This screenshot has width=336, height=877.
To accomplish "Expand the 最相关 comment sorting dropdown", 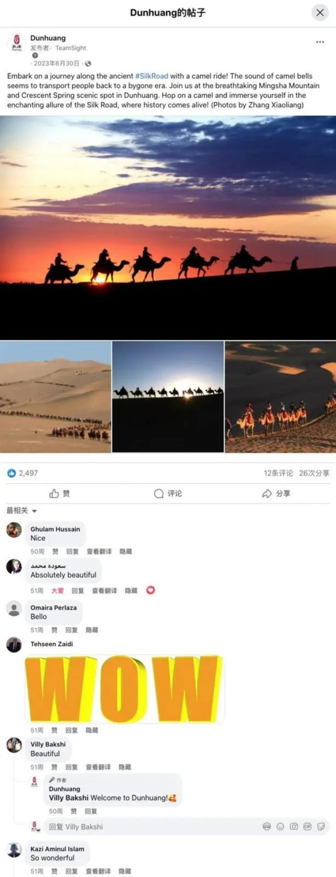I will [x=22, y=511].
